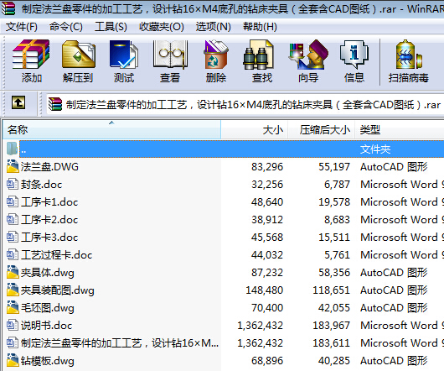Open the File (文件) menu
The image size is (444, 371).
point(22,27)
